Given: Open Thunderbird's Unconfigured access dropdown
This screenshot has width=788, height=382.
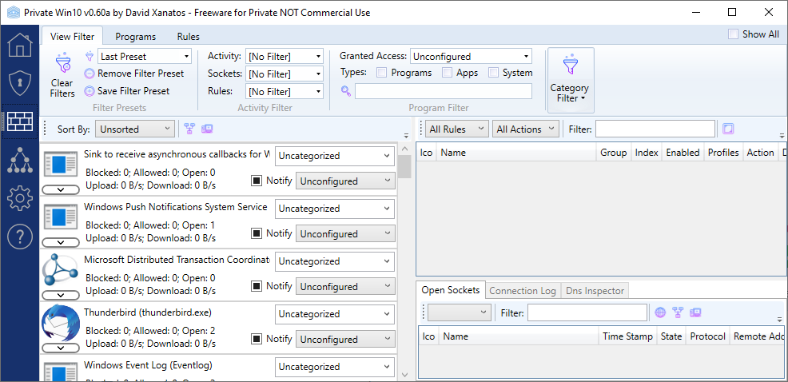Looking at the screenshot, I should [x=346, y=340].
